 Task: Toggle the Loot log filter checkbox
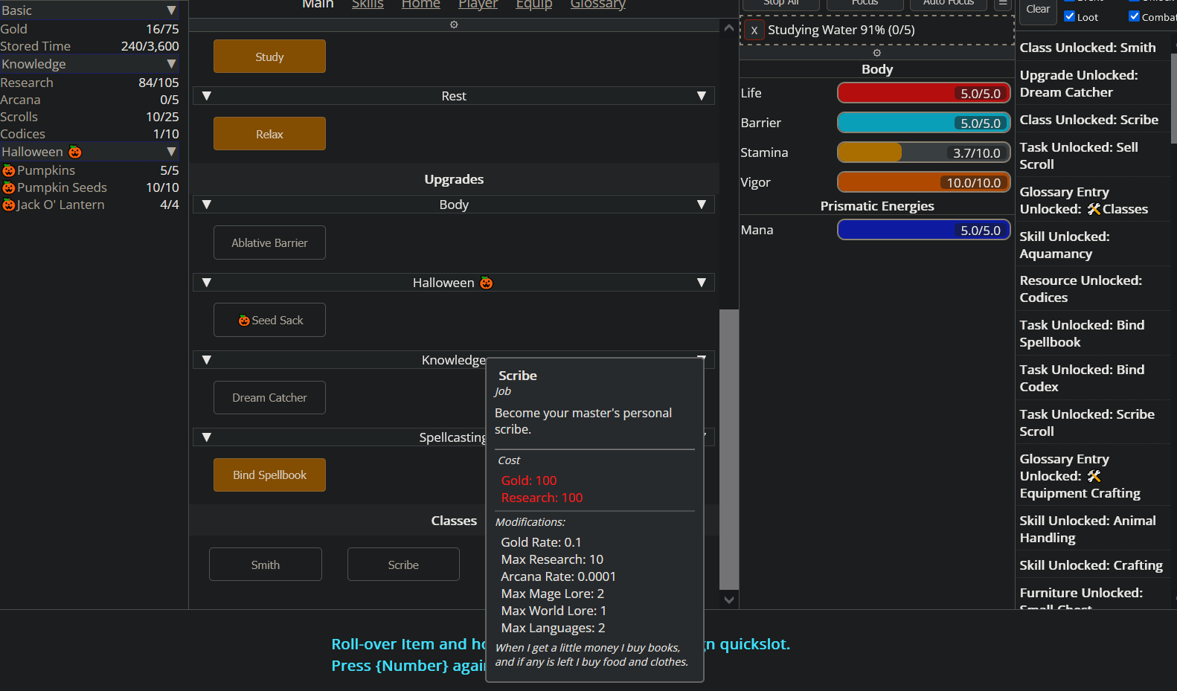point(1070,16)
